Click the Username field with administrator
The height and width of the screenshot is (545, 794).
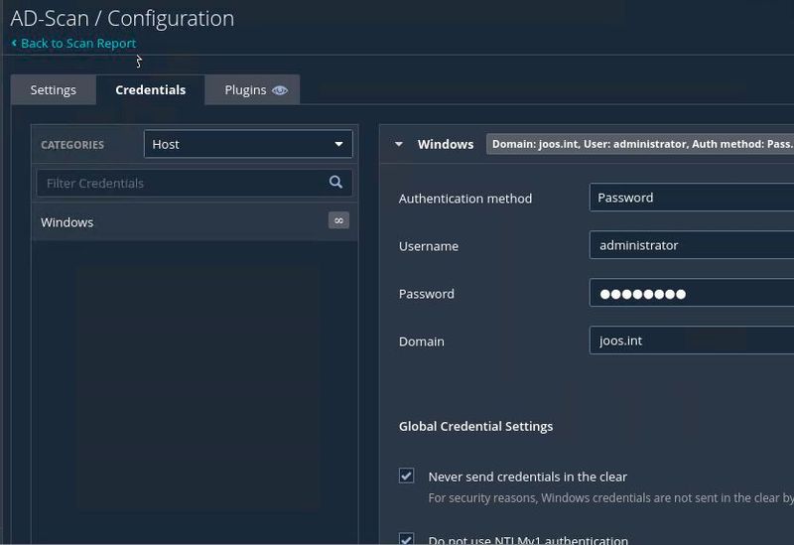(x=692, y=245)
